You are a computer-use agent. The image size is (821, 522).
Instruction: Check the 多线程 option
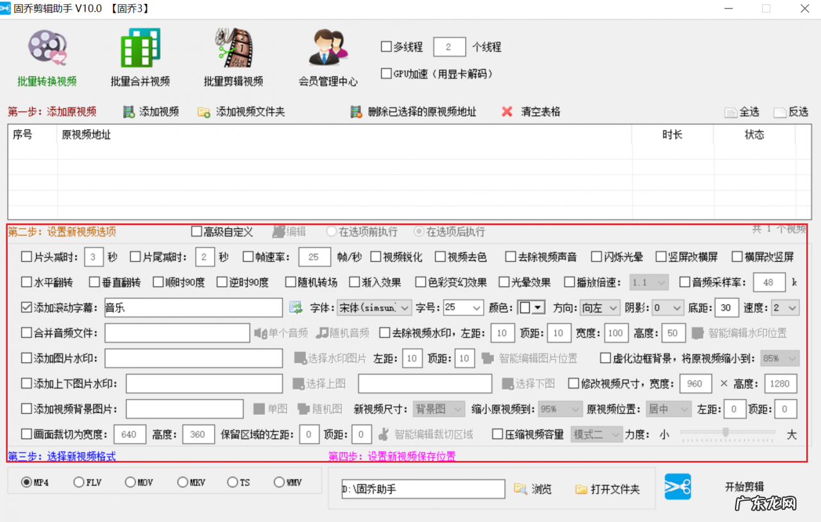coord(387,47)
